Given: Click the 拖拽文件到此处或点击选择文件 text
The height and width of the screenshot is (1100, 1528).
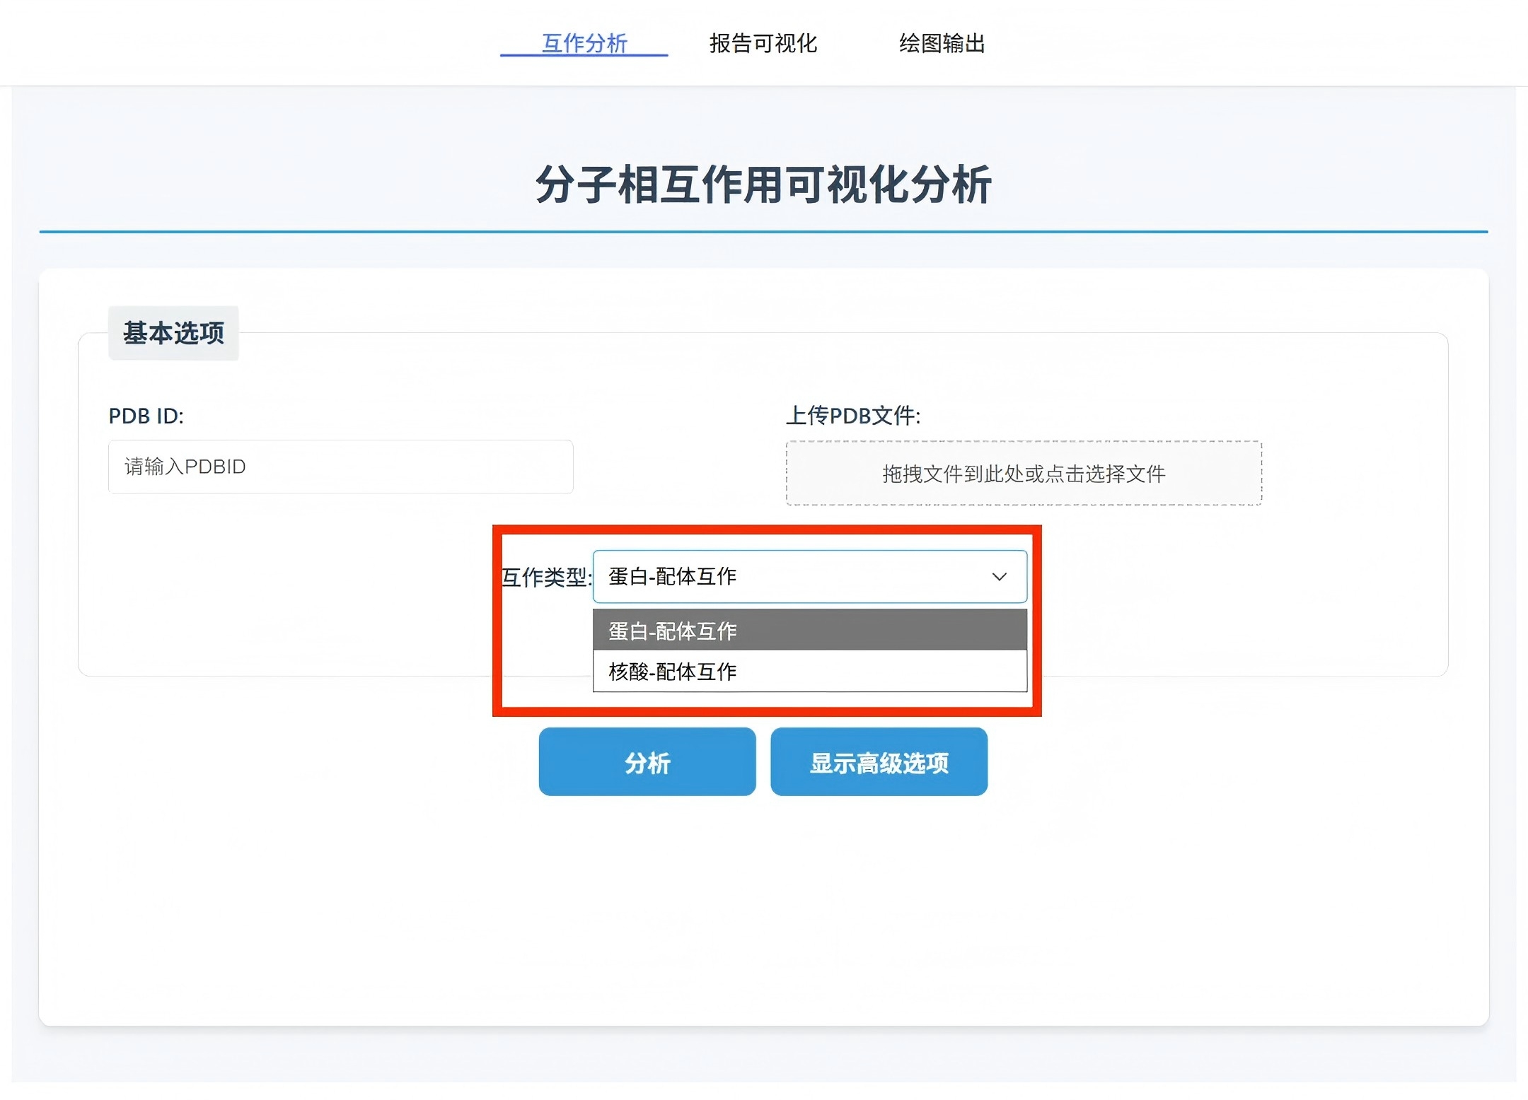Looking at the screenshot, I should coord(1023,474).
